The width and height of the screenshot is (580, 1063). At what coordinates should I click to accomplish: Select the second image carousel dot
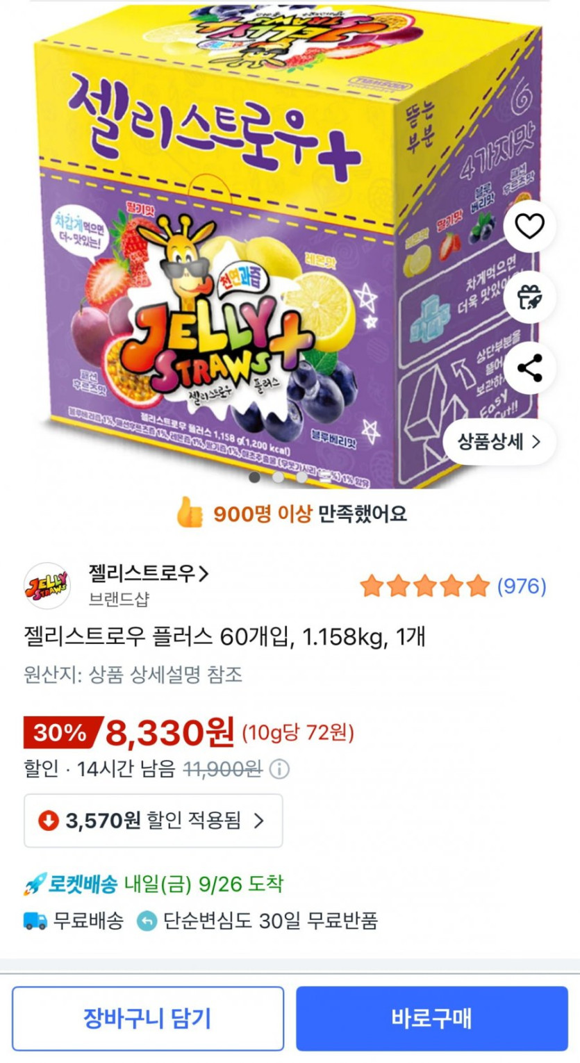tap(279, 477)
